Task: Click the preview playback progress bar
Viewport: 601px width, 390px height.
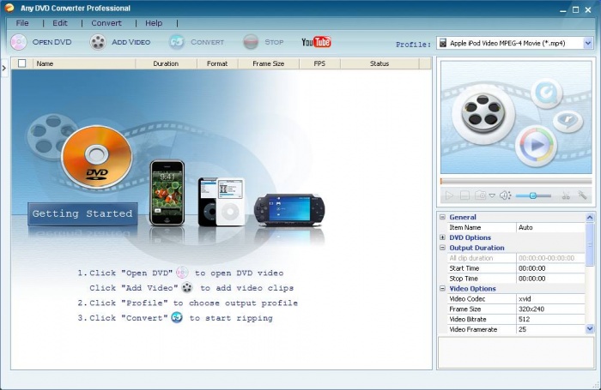Action: (516, 181)
